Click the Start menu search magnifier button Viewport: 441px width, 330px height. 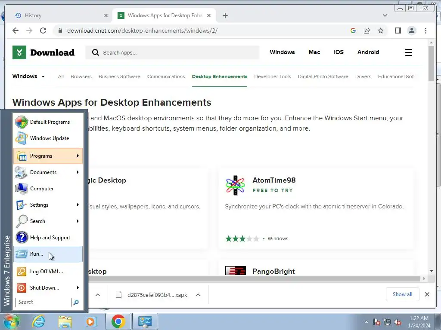(x=76, y=302)
